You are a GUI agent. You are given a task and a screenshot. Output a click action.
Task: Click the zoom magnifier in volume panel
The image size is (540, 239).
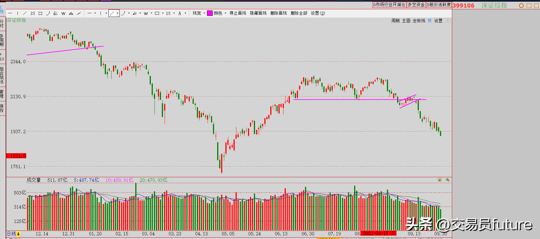pyautogui.click(x=447, y=180)
